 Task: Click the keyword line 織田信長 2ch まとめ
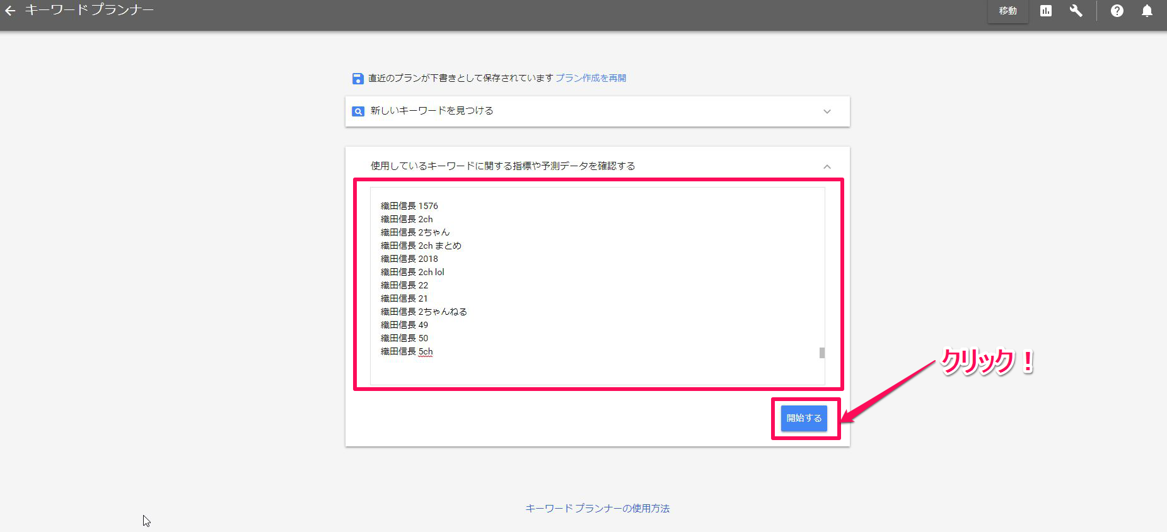[421, 246]
